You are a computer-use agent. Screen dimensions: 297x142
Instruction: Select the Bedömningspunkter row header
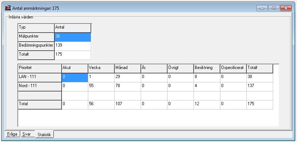(x=36, y=46)
